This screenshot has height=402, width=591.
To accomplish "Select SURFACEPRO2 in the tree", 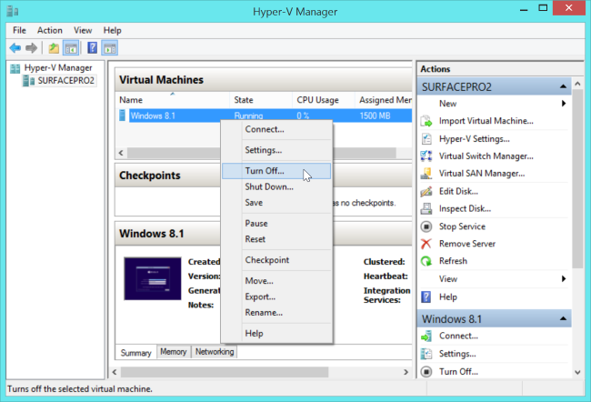I will pyautogui.click(x=65, y=80).
